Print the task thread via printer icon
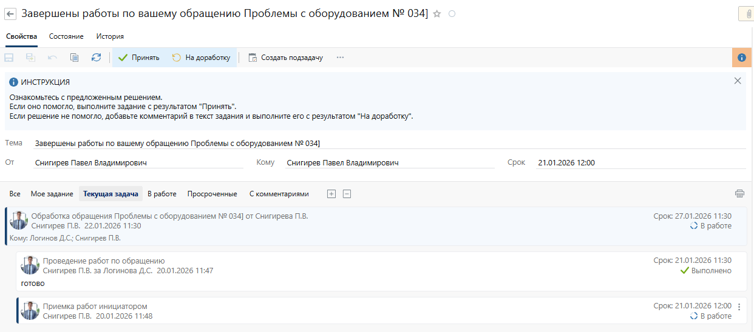The image size is (754, 332). [x=739, y=194]
